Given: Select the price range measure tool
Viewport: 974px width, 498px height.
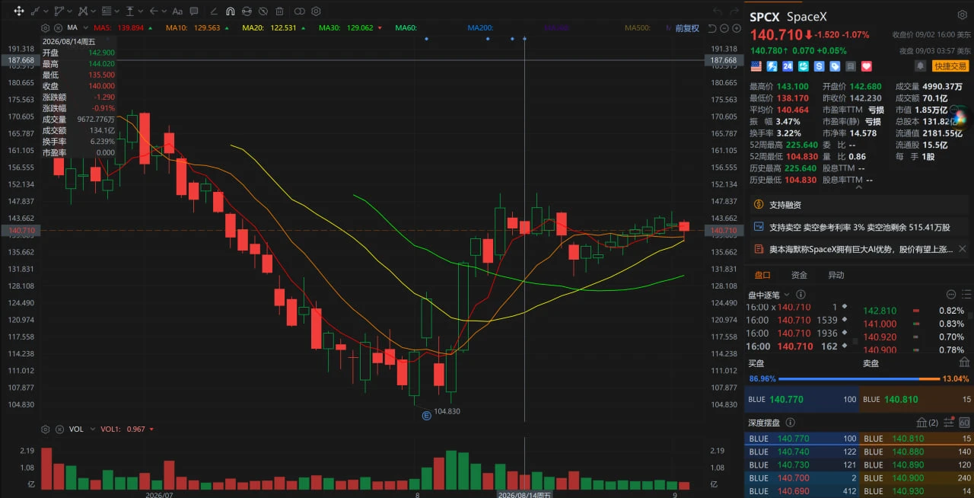Looking at the screenshot, I should pyautogui.click(x=129, y=11).
